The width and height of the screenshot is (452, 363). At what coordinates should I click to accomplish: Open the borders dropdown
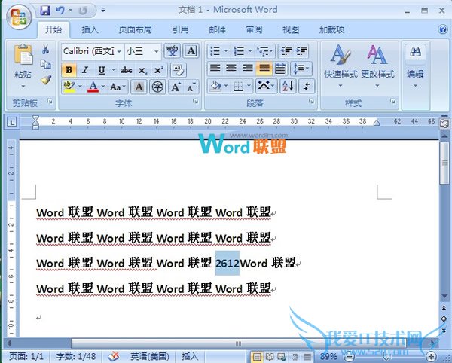point(249,86)
